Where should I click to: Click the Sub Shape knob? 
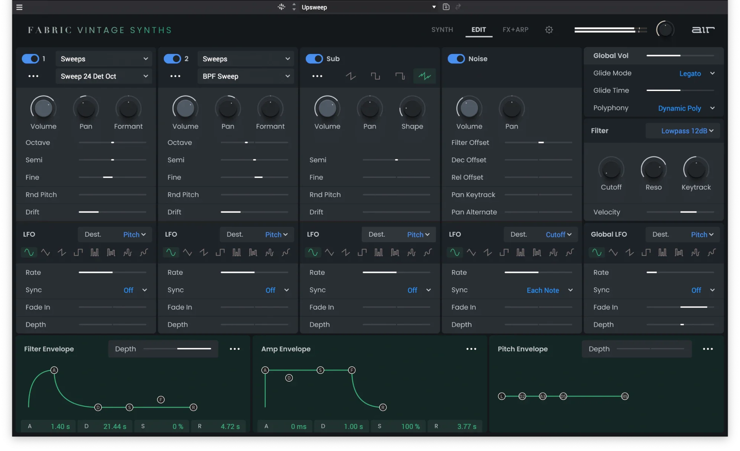pyautogui.click(x=412, y=108)
